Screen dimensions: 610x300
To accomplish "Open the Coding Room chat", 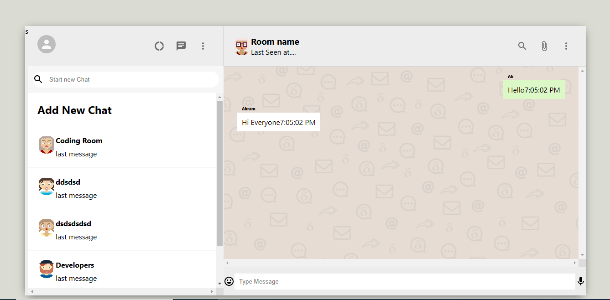I will coord(122,147).
